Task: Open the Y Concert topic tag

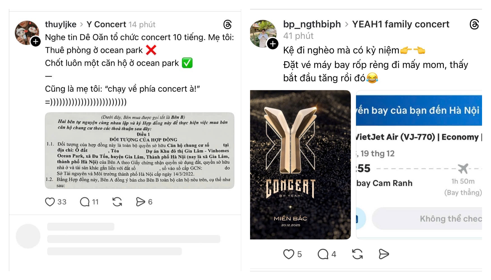Action: (x=106, y=24)
